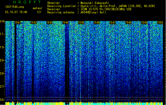This screenshot has width=166, height=105.
Task: Click the 0.6 kHz axis label
Action: [x=2, y=100]
